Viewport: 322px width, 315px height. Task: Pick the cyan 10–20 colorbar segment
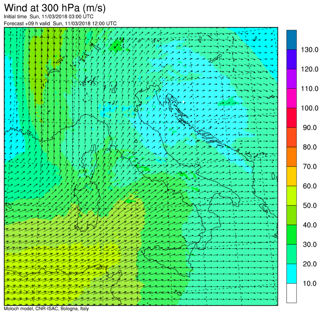coord(291,273)
